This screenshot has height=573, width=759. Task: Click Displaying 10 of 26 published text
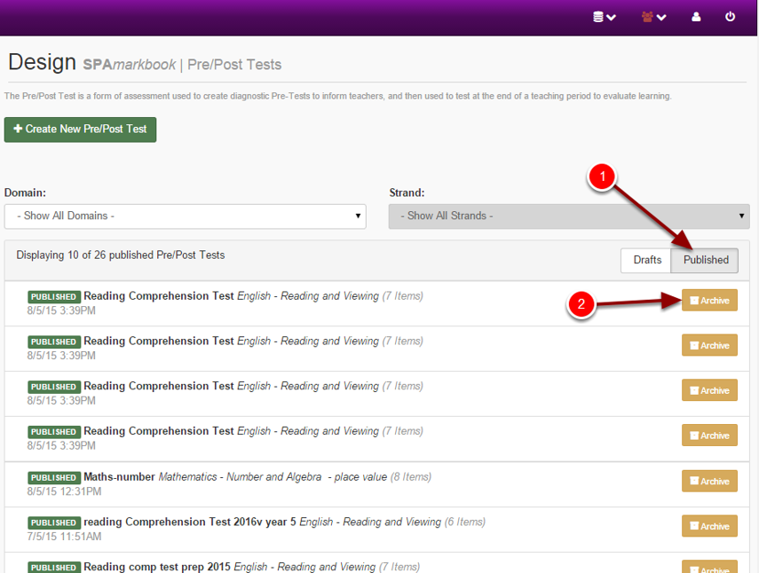(x=121, y=255)
